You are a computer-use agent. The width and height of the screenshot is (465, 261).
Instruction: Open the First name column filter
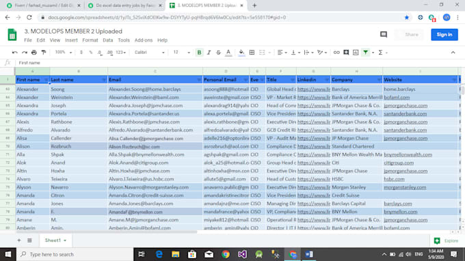pos(46,80)
